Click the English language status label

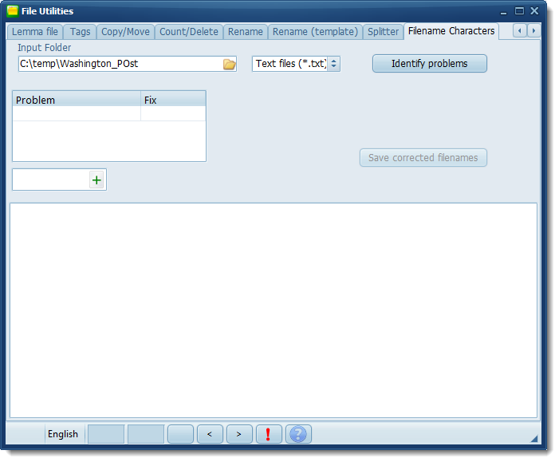63,434
